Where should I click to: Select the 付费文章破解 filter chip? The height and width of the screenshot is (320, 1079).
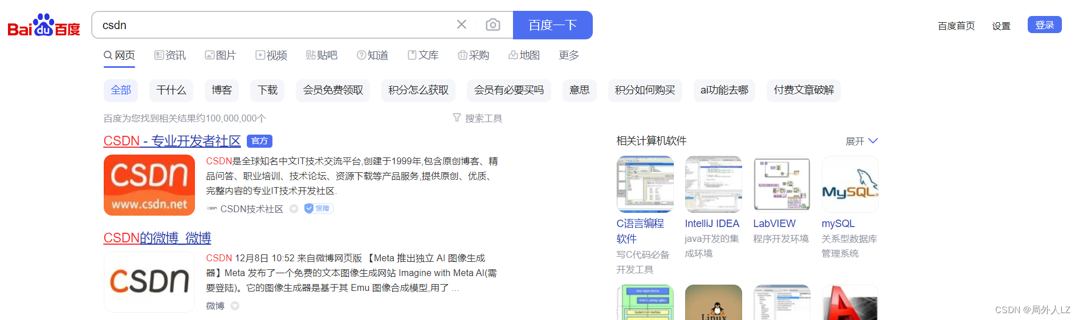(x=804, y=90)
